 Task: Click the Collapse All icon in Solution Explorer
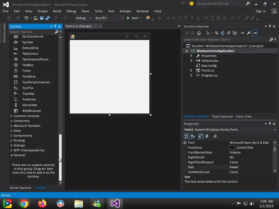229,33
